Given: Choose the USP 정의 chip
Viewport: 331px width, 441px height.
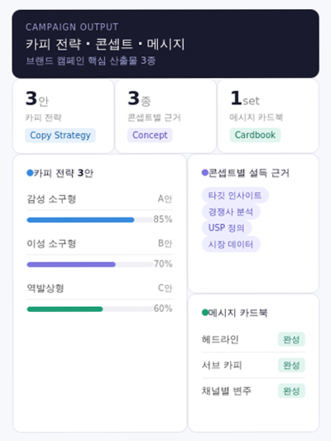Looking at the screenshot, I should click(x=227, y=228).
